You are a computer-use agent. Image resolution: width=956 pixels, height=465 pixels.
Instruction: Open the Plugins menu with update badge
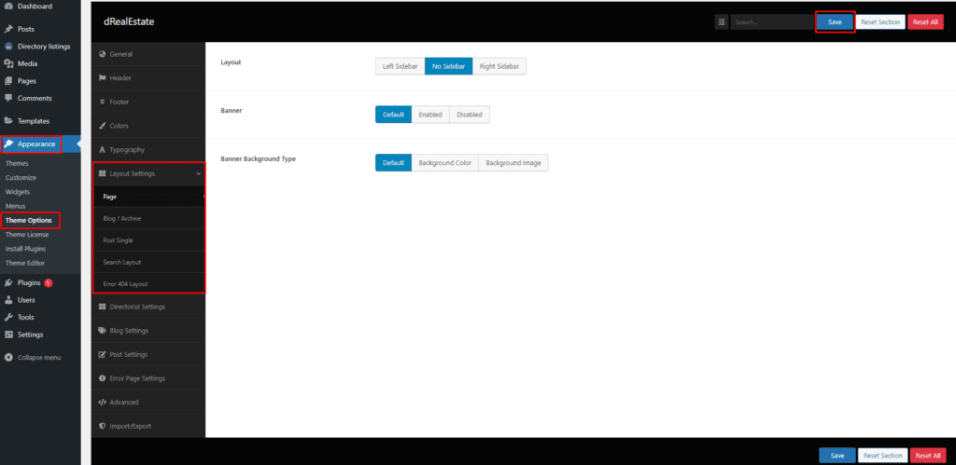28,282
